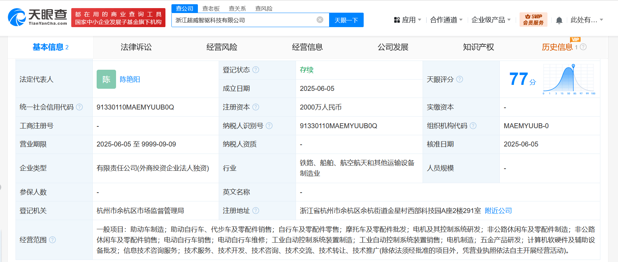Open the user account dropdown 此处有…
The image size is (618, 262).
point(587,20)
